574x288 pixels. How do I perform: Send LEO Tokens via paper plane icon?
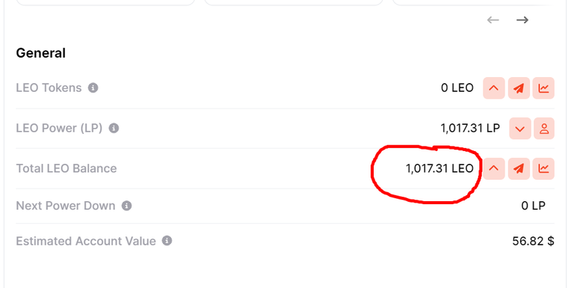point(519,88)
